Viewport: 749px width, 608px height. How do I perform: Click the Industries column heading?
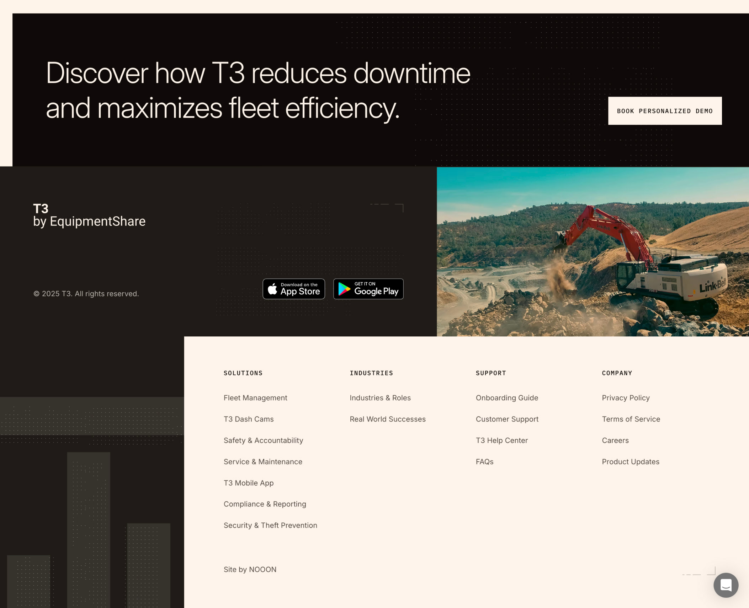[371, 373]
